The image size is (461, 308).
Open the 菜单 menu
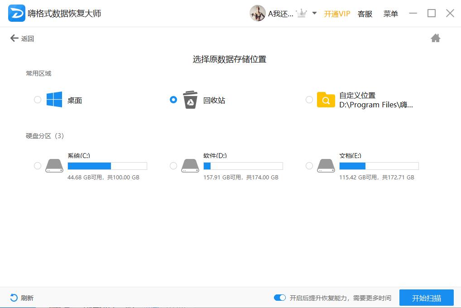(x=390, y=14)
